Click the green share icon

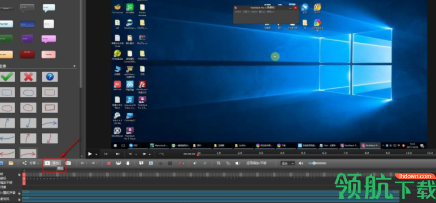(24, 163)
